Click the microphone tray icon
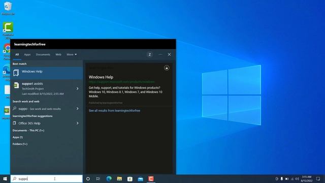Viewport: 325px width, 183px height. point(282,178)
